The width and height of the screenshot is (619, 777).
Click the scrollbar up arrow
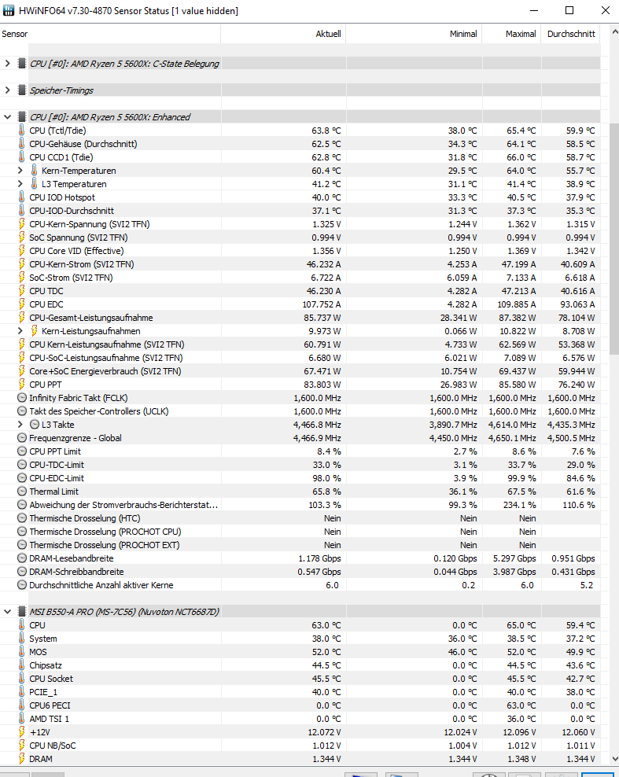[614, 31]
